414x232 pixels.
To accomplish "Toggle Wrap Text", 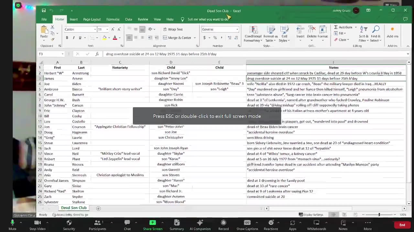I will click(173, 29).
